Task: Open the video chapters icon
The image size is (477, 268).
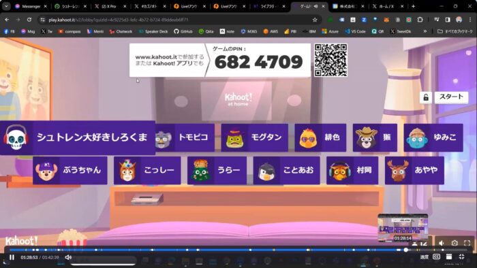Action: click(x=449, y=256)
